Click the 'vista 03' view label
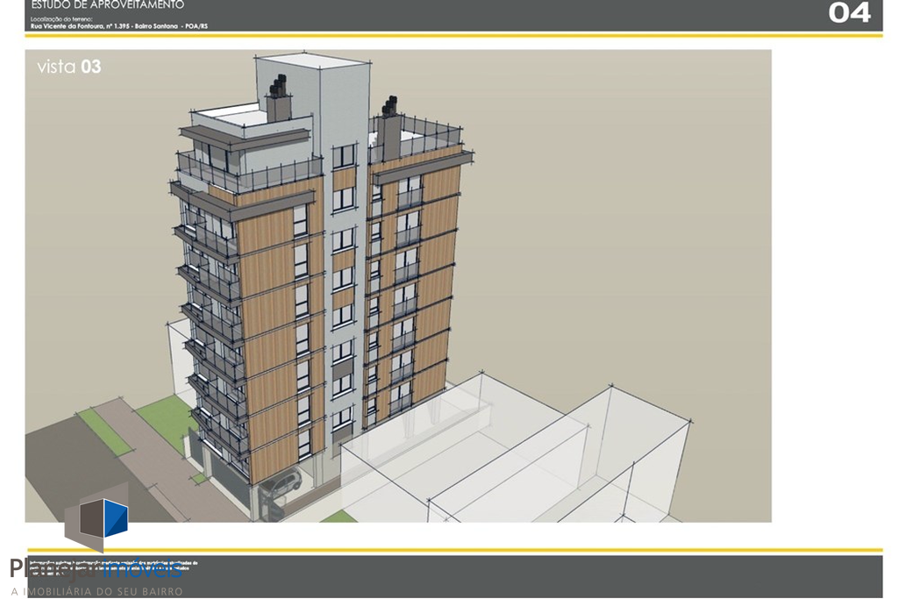 68,67
